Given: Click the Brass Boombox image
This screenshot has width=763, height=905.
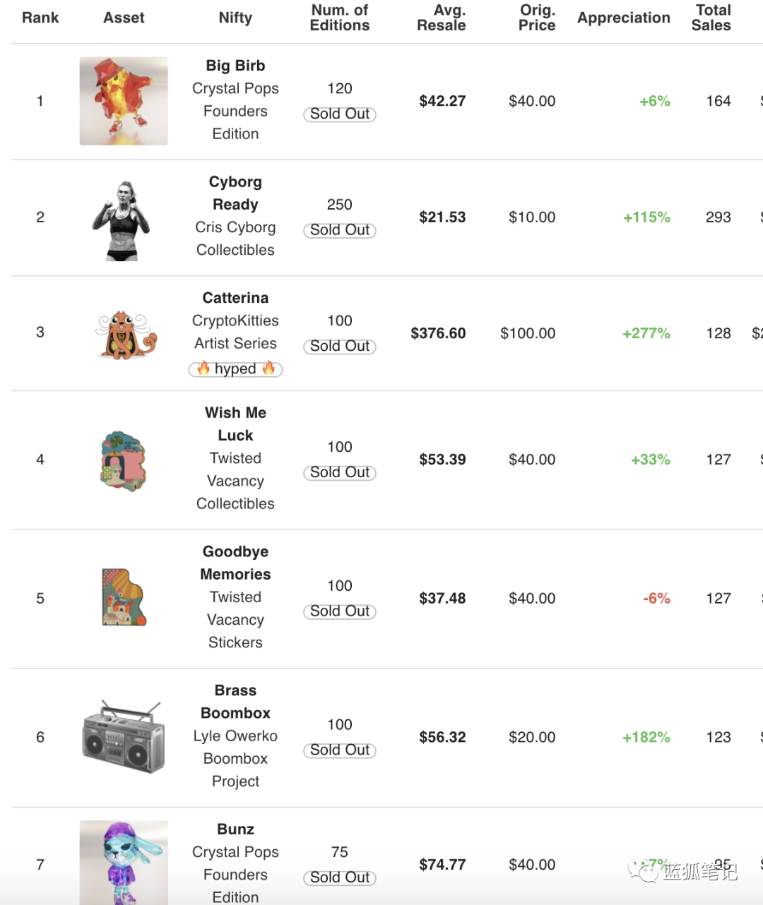Looking at the screenshot, I should (124, 737).
